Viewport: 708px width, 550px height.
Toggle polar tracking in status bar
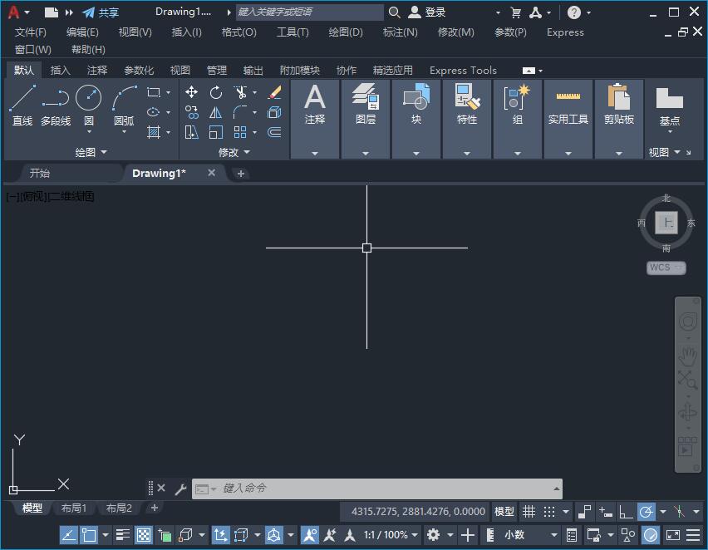(646, 512)
